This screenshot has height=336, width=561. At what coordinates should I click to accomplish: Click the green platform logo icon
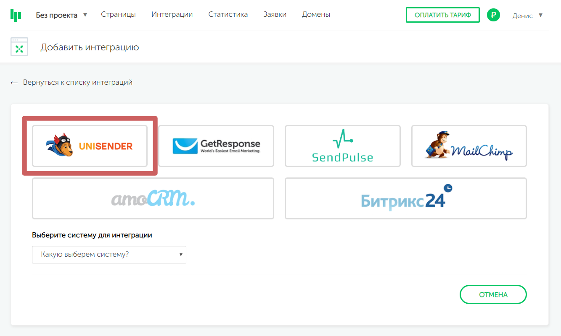[16, 15]
